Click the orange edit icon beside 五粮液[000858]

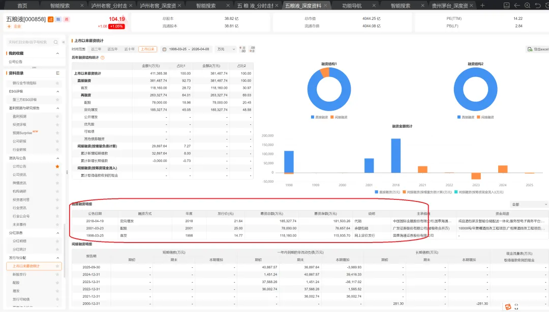(x=50, y=19)
